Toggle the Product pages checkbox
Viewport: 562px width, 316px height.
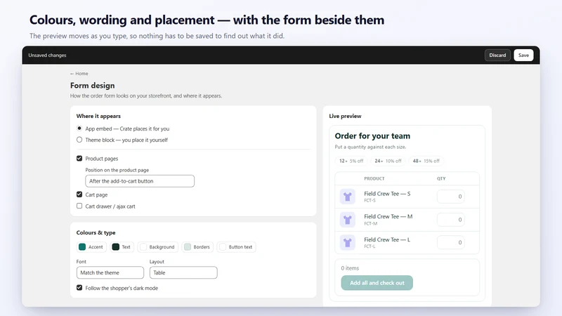[x=79, y=159]
